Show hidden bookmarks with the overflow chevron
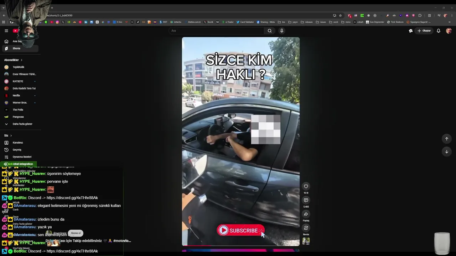The image size is (456, 256). coord(449,22)
